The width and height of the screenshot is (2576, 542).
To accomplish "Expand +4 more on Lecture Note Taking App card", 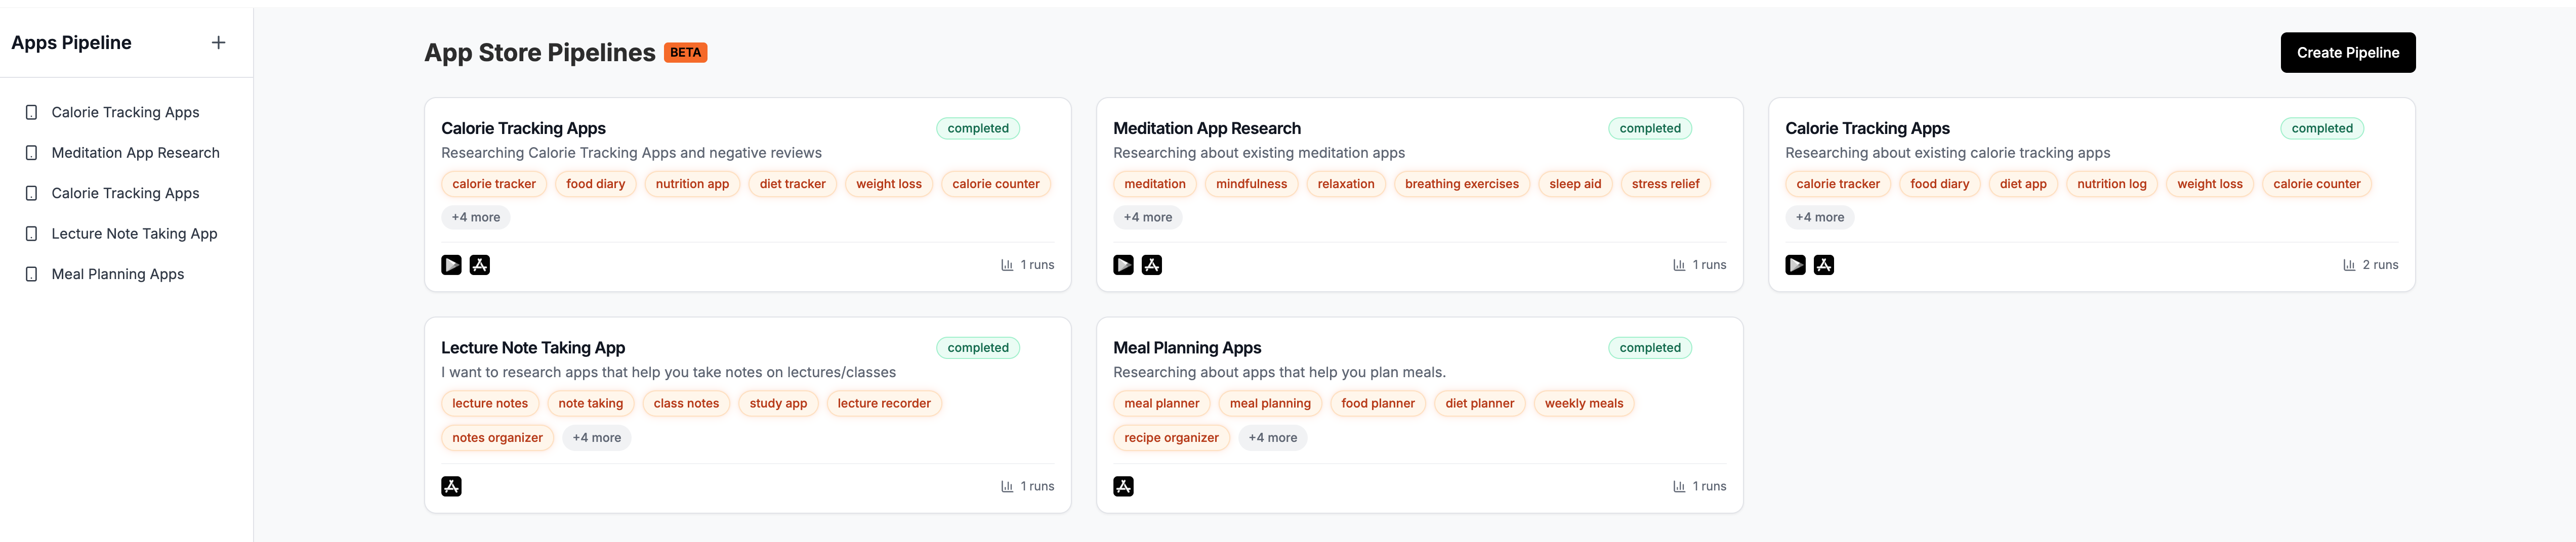I will (x=596, y=437).
